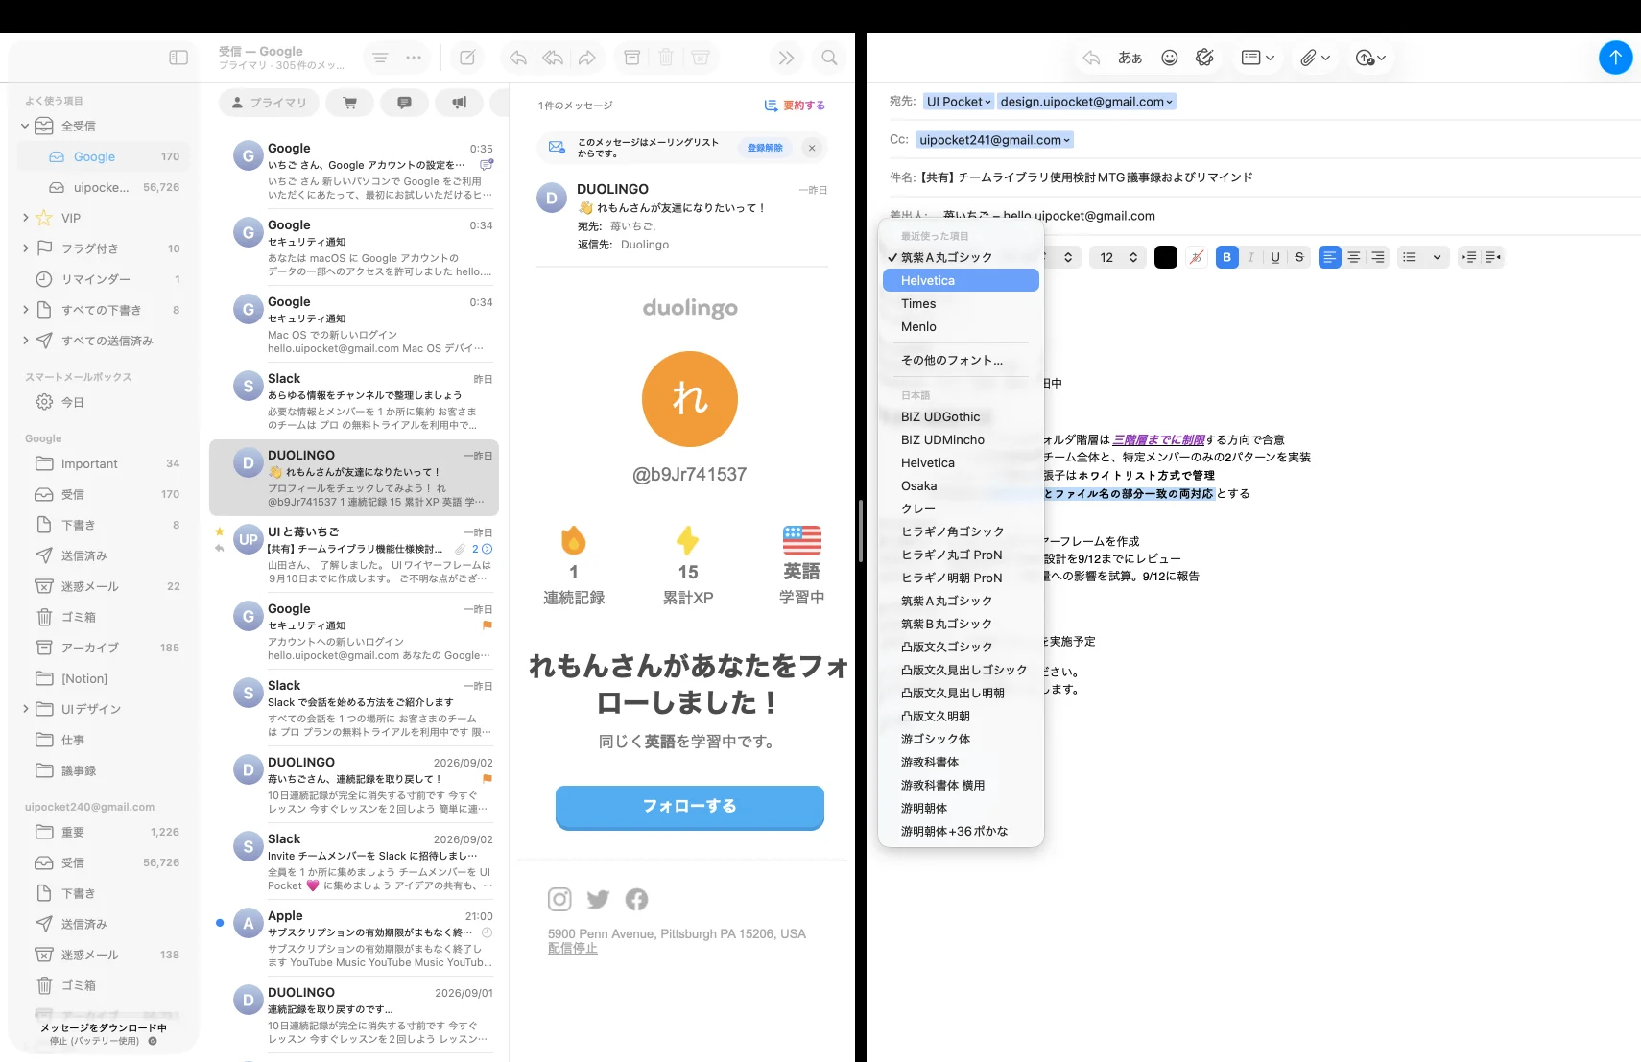Select the Google inbox with 170 messages
Viewport: 1641px width, 1062px height.
point(104,156)
